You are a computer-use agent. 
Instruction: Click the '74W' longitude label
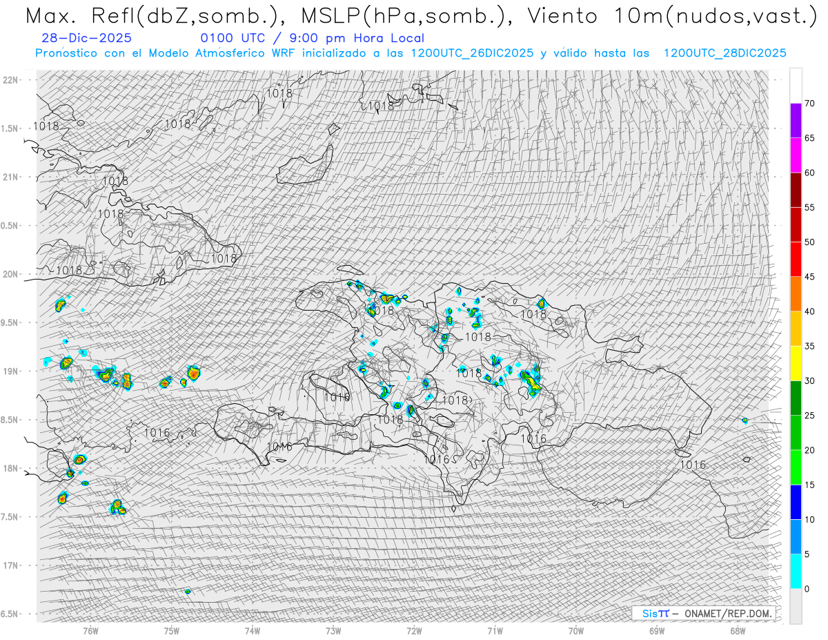point(253,630)
